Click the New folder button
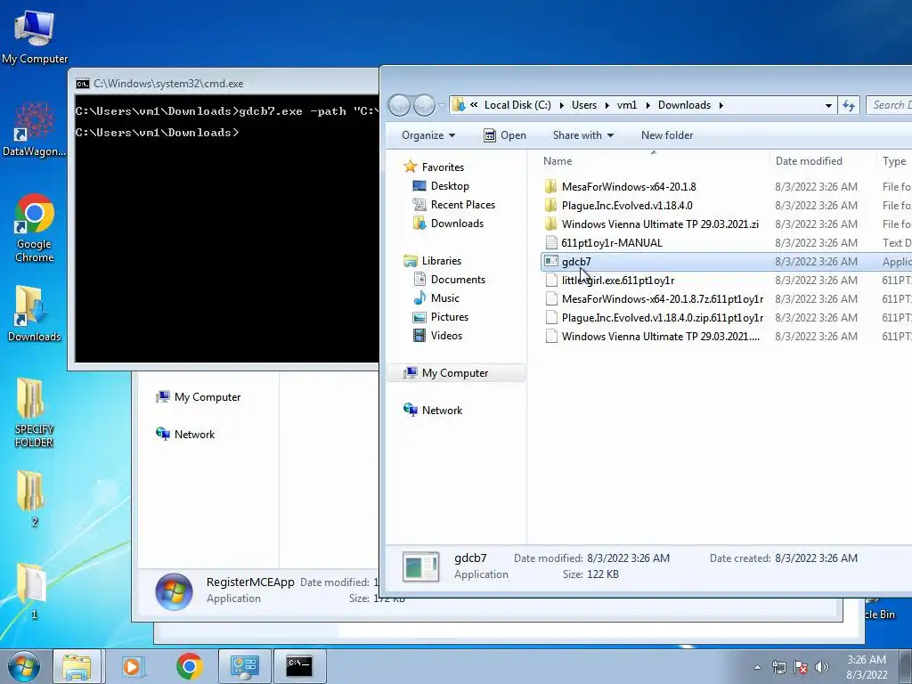Viewport: 912px width, 684px height. [666, 135]
